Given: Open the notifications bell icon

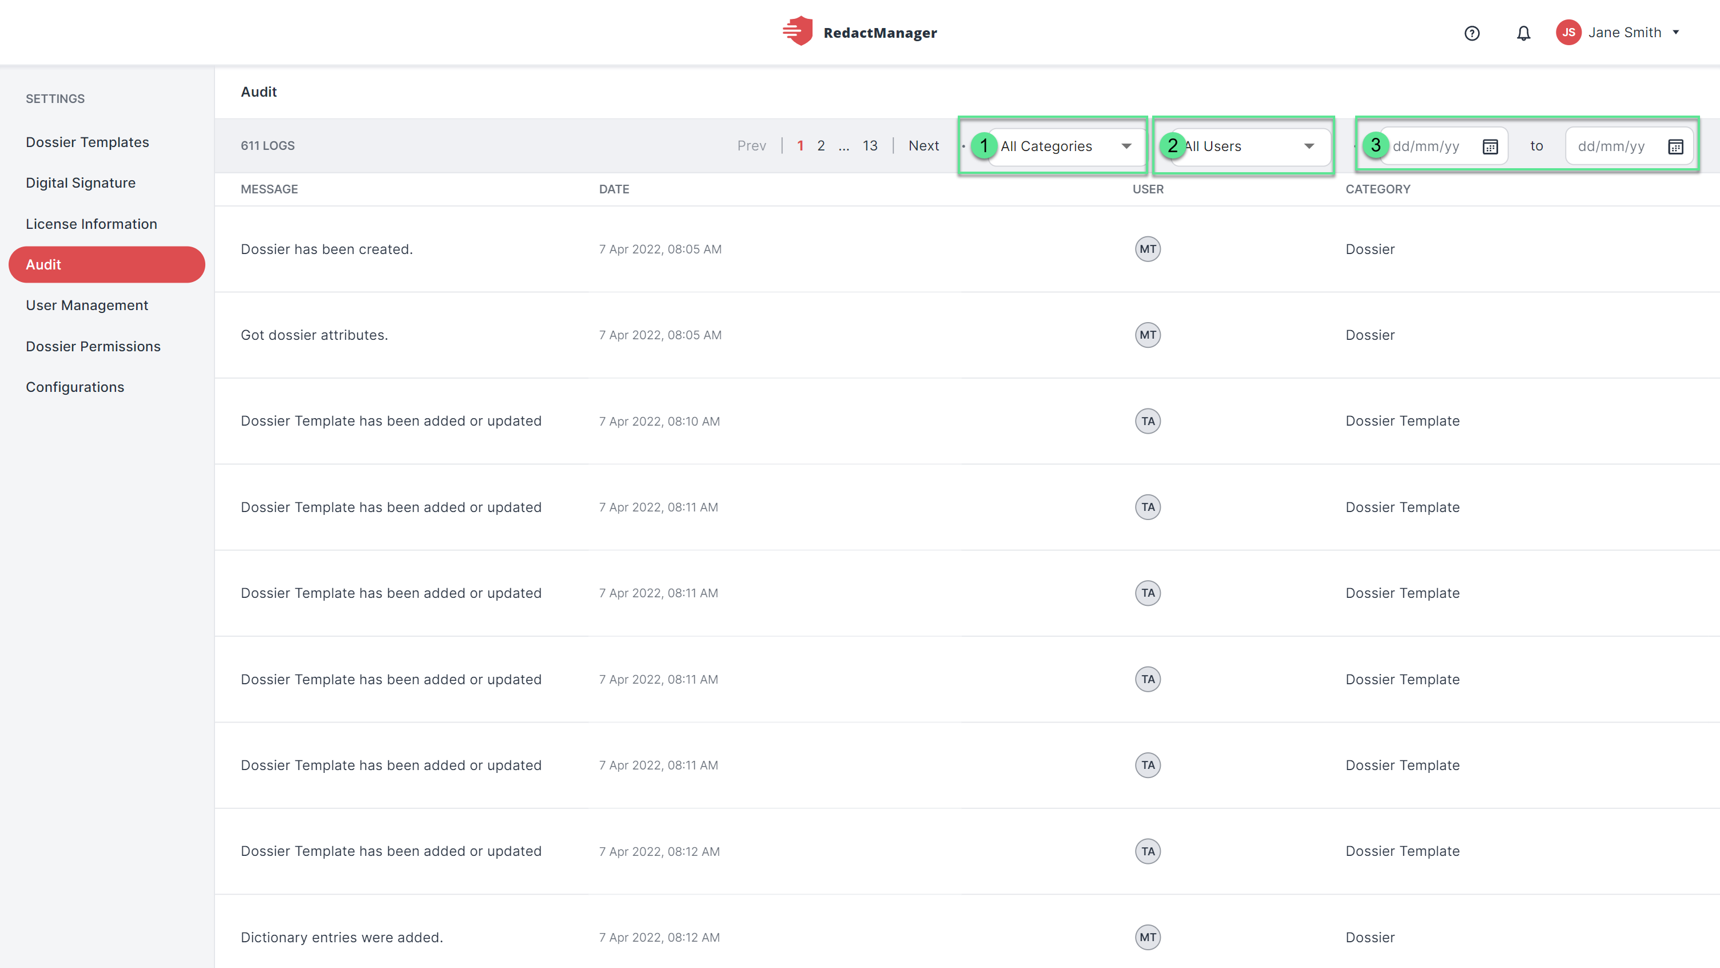Looking at the screenshot, I should (1523, 33).
